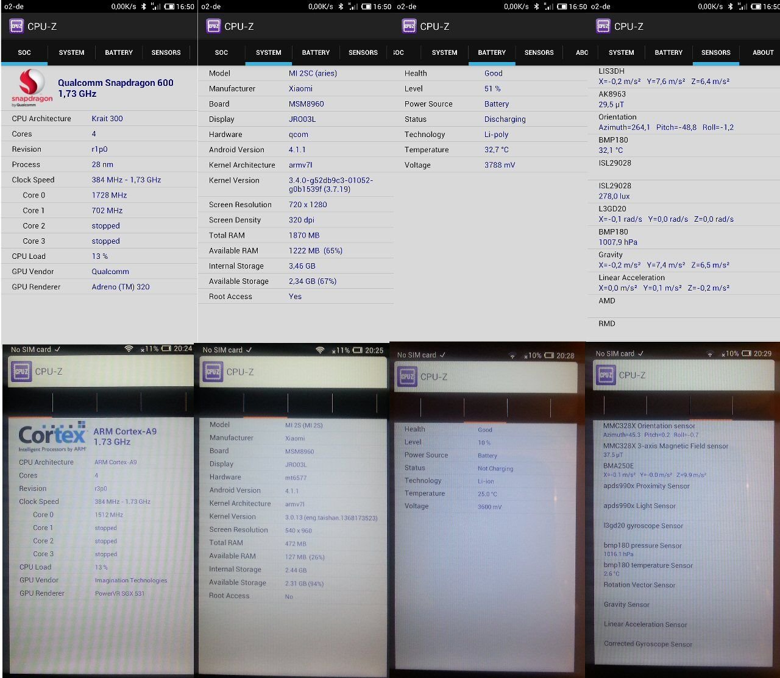Viewport: 780px width, 678px height.
Task: Click the '51 %' battery level value
Action: pos(492,88)
